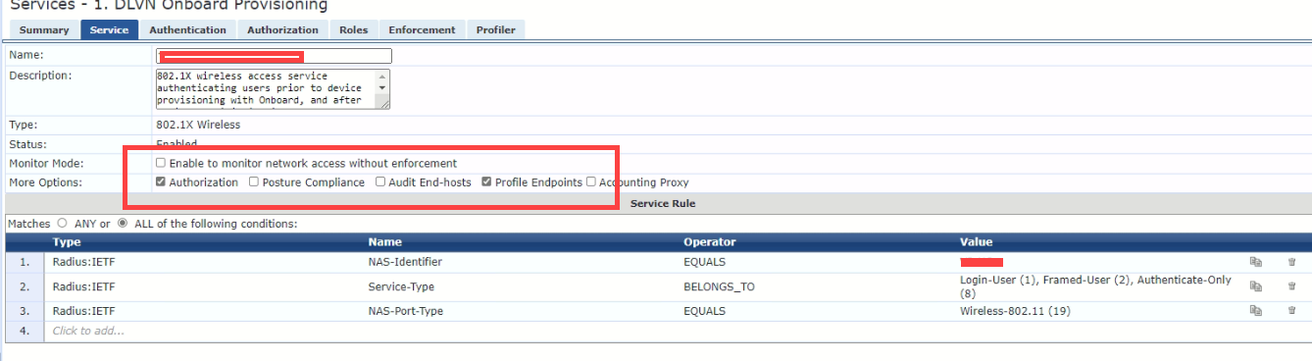Click the Type column header
Viewport: 1312px width, 361px height.
(x=67, y=242)
